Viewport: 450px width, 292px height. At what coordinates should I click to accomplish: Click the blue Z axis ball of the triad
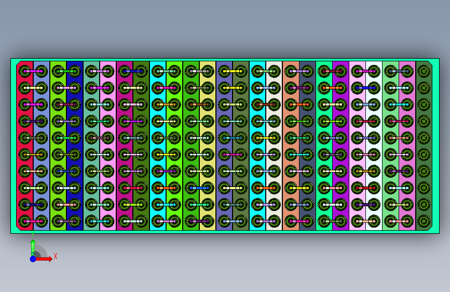pyautogui.click(x=33, y=259)
